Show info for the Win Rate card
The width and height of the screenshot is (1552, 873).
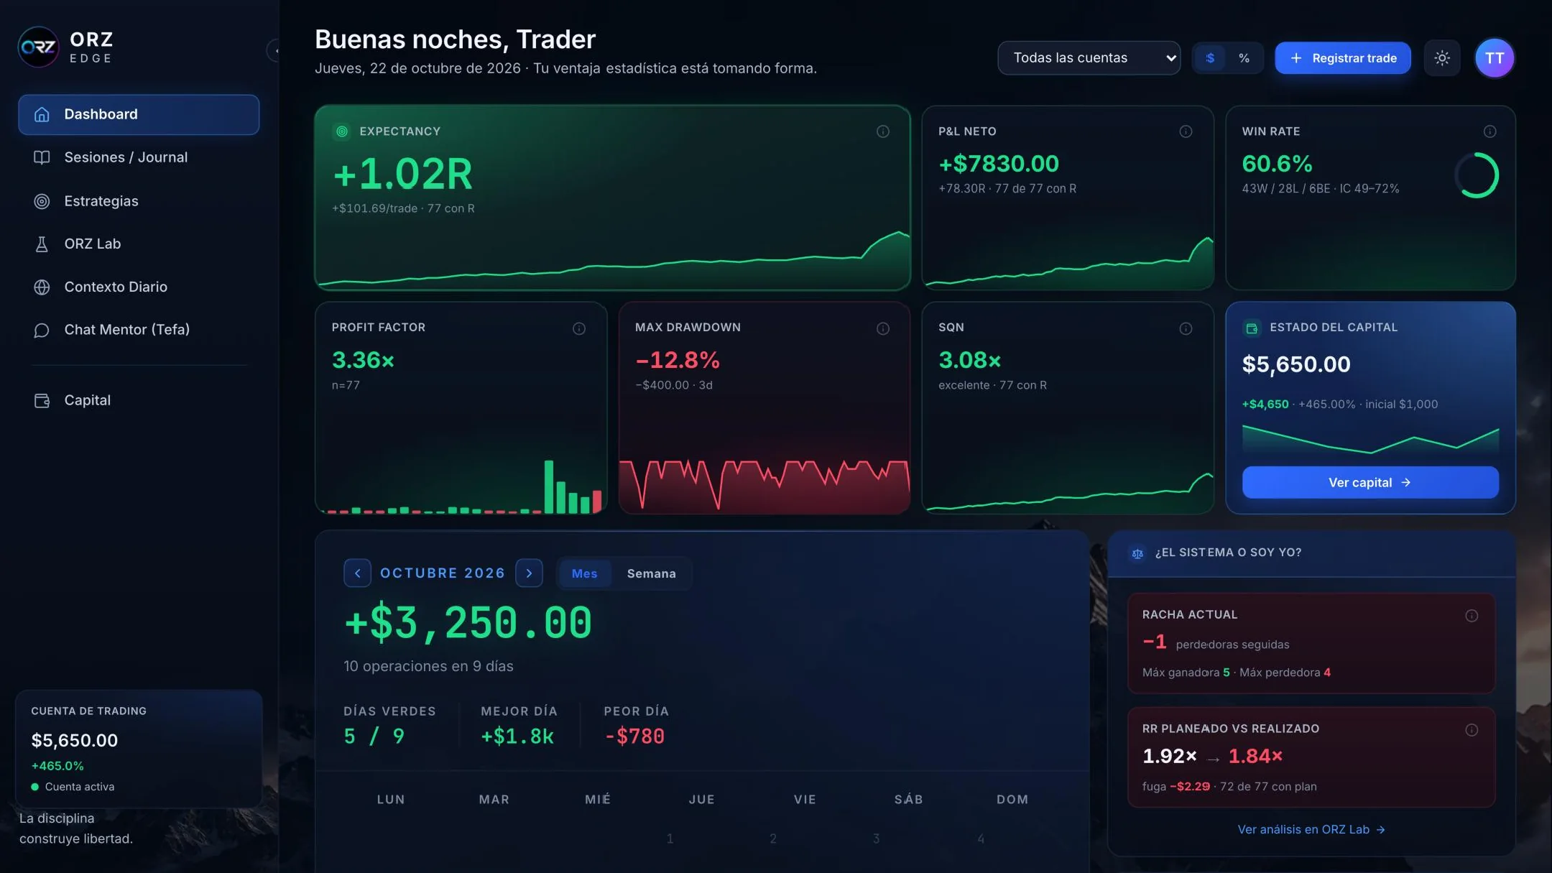(x=1490, y=131)
